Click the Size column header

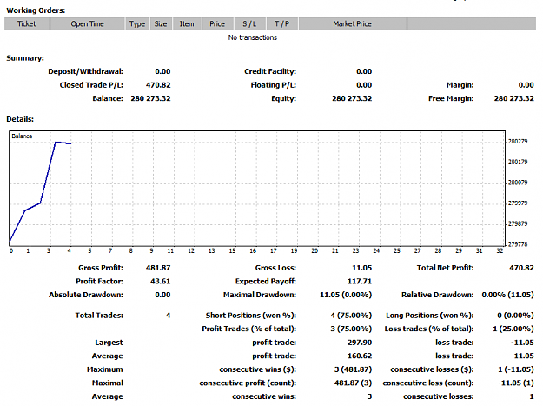tap(161, 23)
